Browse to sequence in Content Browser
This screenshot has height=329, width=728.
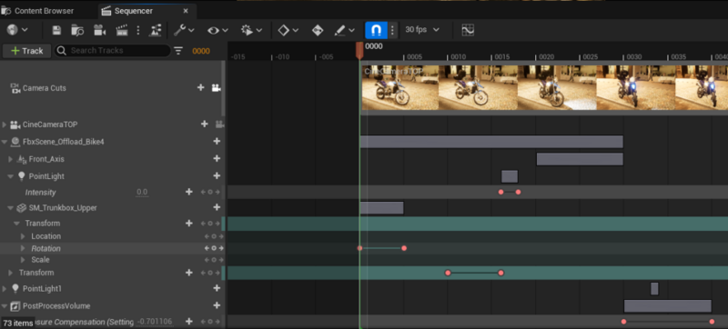[x=77, y=31]
